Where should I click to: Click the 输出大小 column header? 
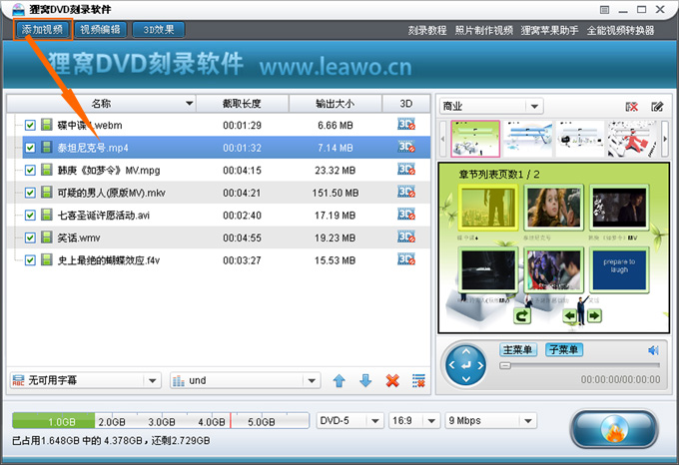[336, 104]
